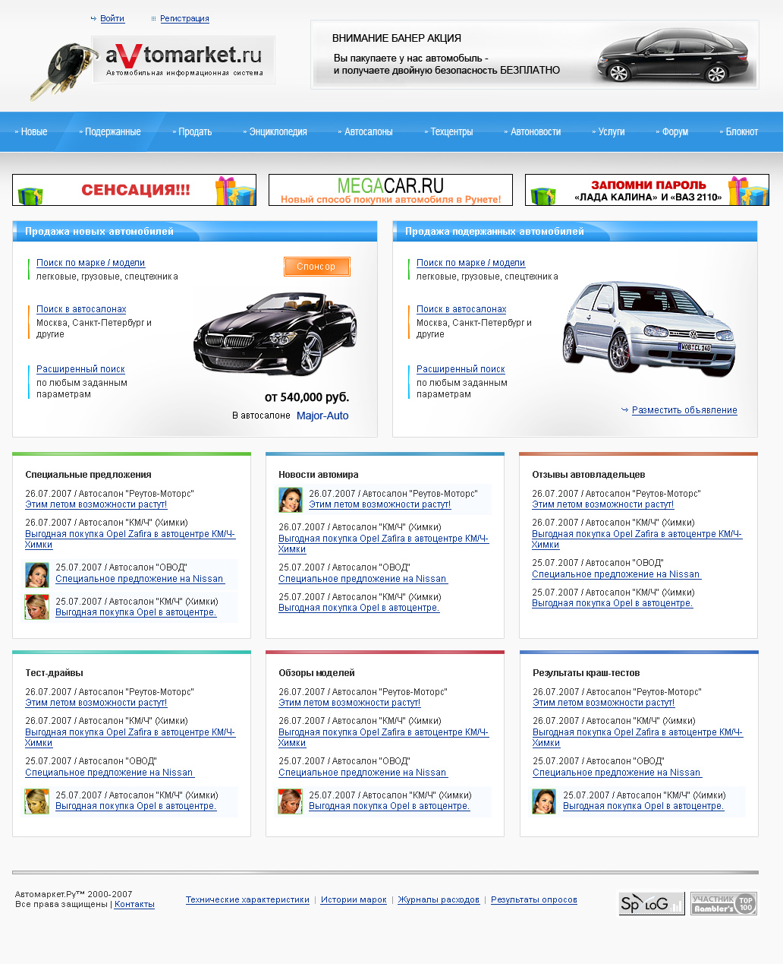Open the Автоновости menu item
This screenshot has width=783, height=964.
tap(536, 131)
